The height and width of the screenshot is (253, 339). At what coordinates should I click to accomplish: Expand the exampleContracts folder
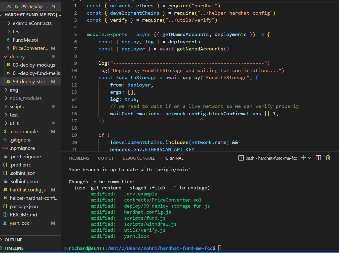[30, 23]
